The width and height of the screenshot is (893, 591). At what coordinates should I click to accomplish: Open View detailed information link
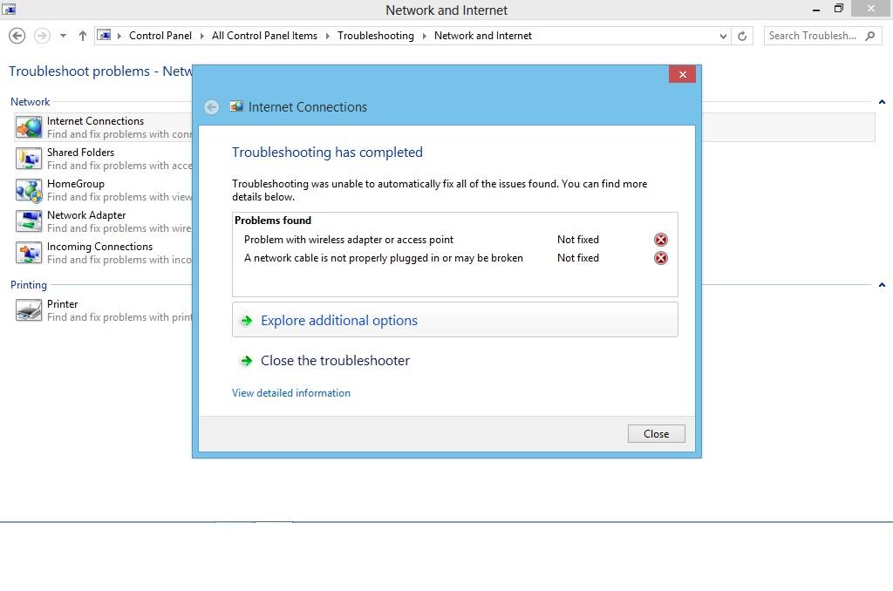(x=291, y=393)
